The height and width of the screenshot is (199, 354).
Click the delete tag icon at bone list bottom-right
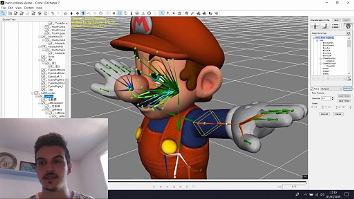[349, 79]
